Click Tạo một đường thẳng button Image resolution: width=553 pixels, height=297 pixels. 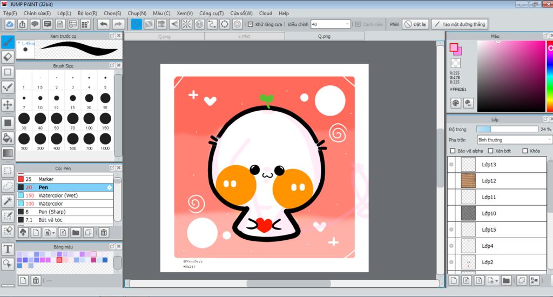click(460, 24)
